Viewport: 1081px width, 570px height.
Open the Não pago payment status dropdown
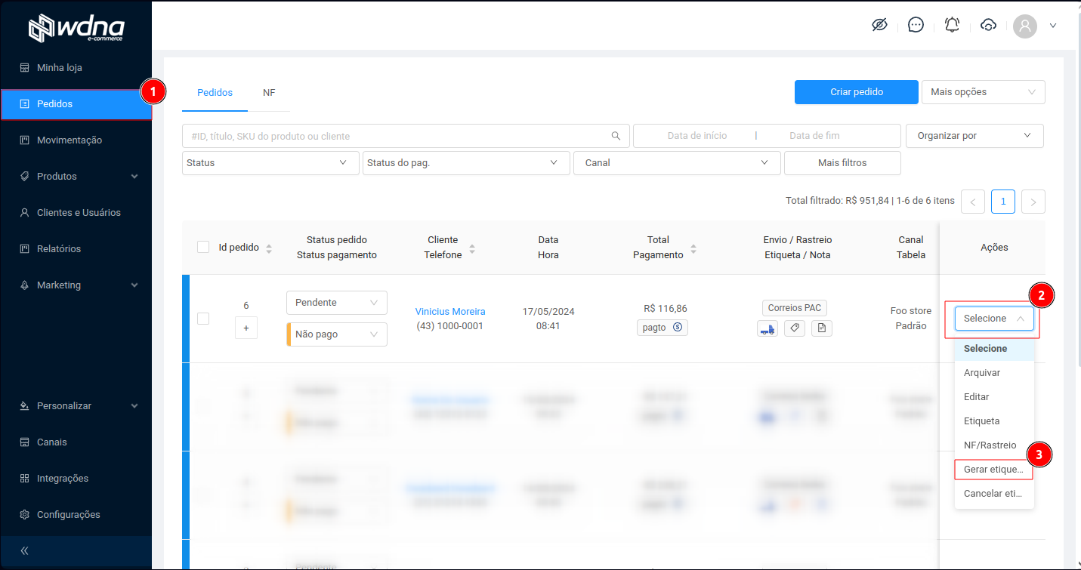337,334
